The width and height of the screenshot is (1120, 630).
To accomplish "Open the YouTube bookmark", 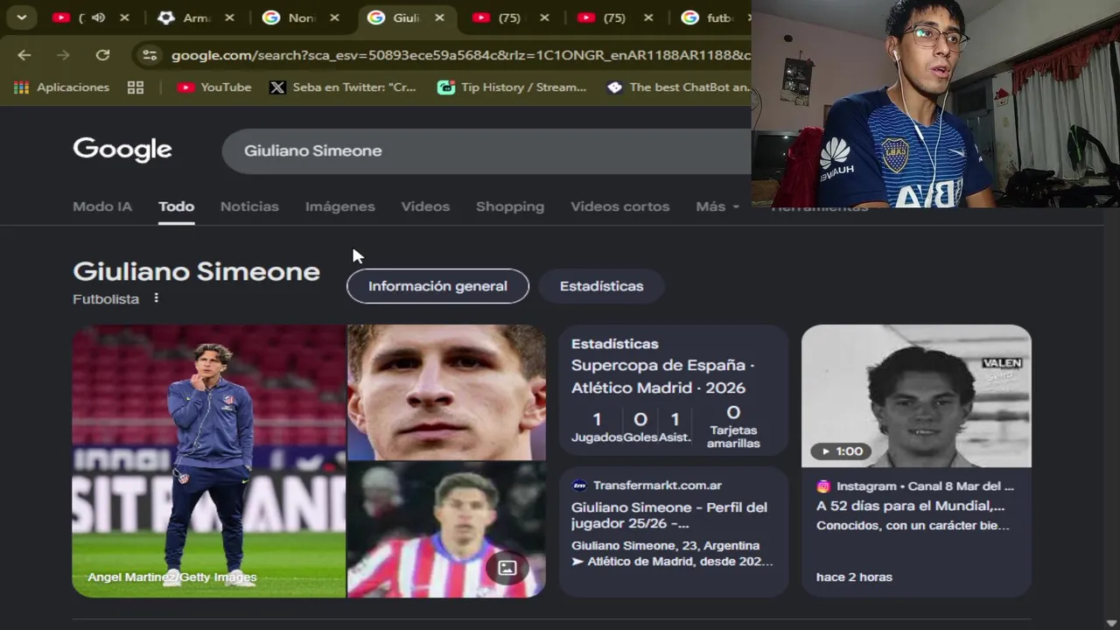I will pos(214,87).
